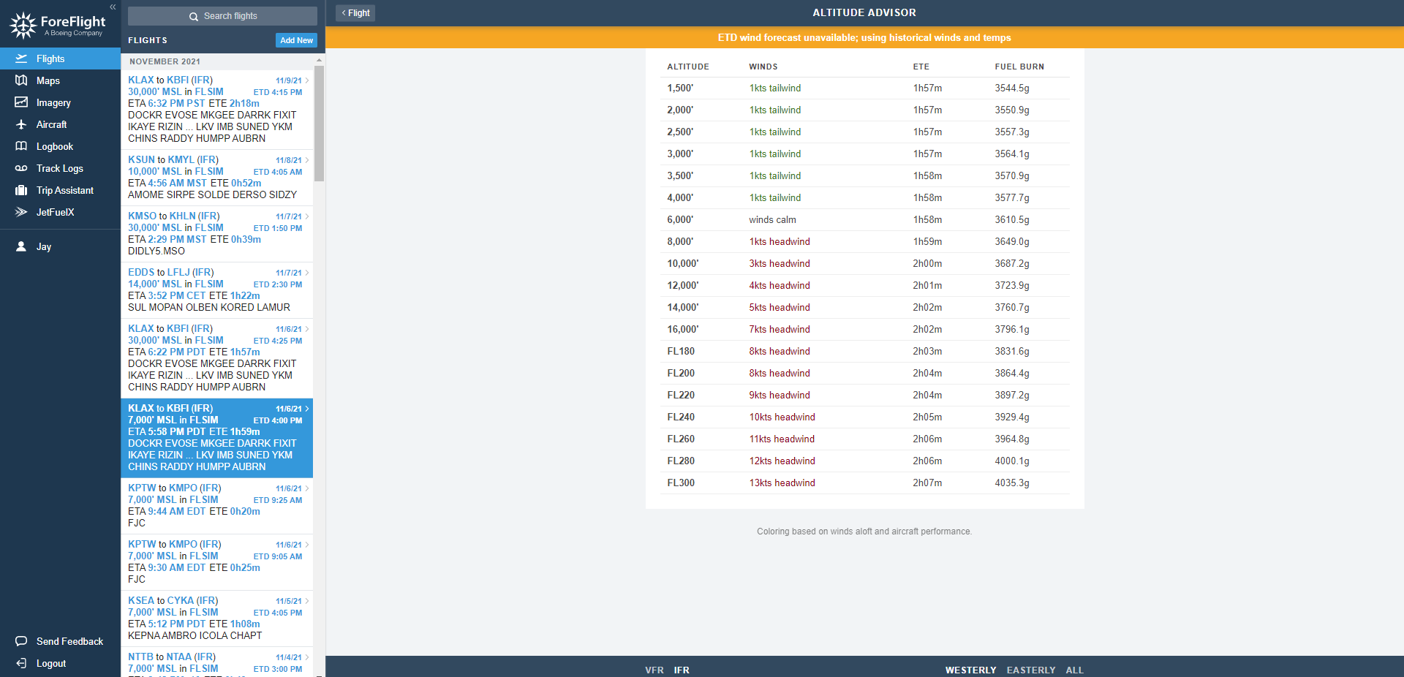Expand KMSO to KHLN flight chevron

point(307,216)
